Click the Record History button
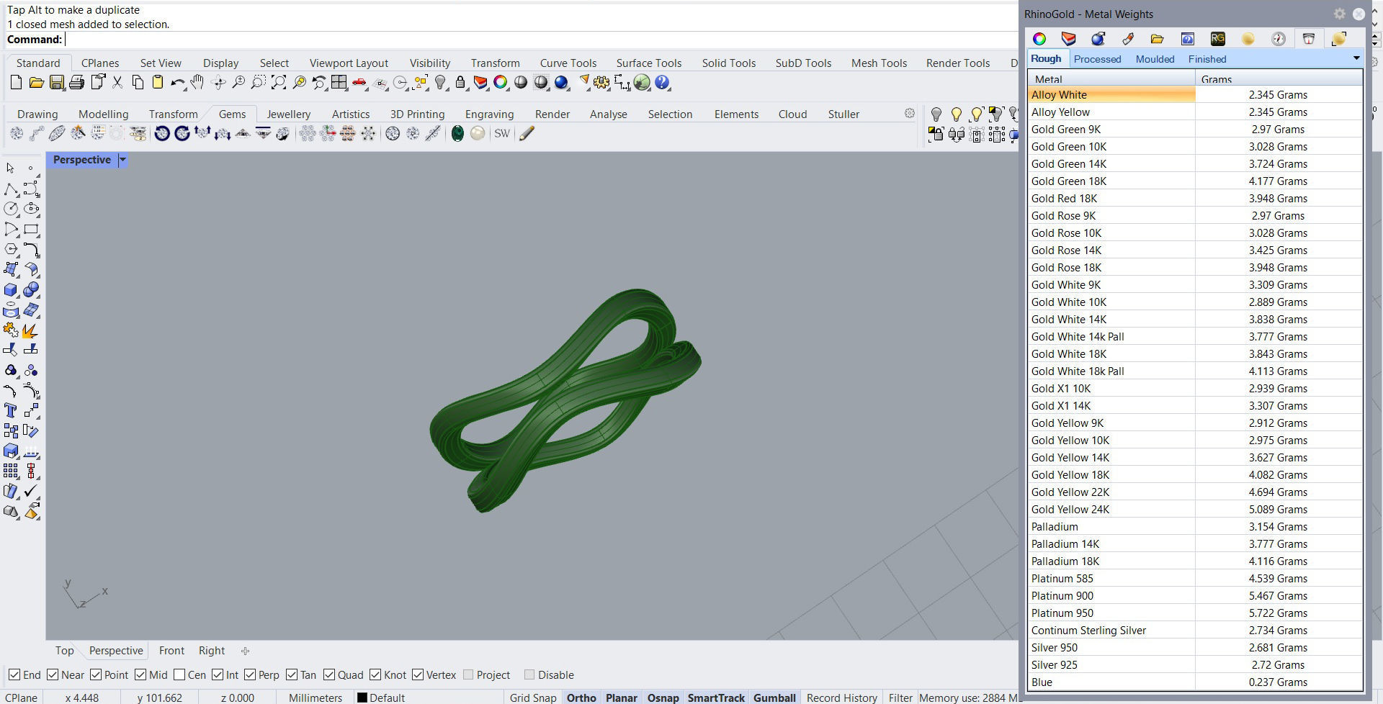The width and height of the screenshot is (1383, 704). (842, 698)
